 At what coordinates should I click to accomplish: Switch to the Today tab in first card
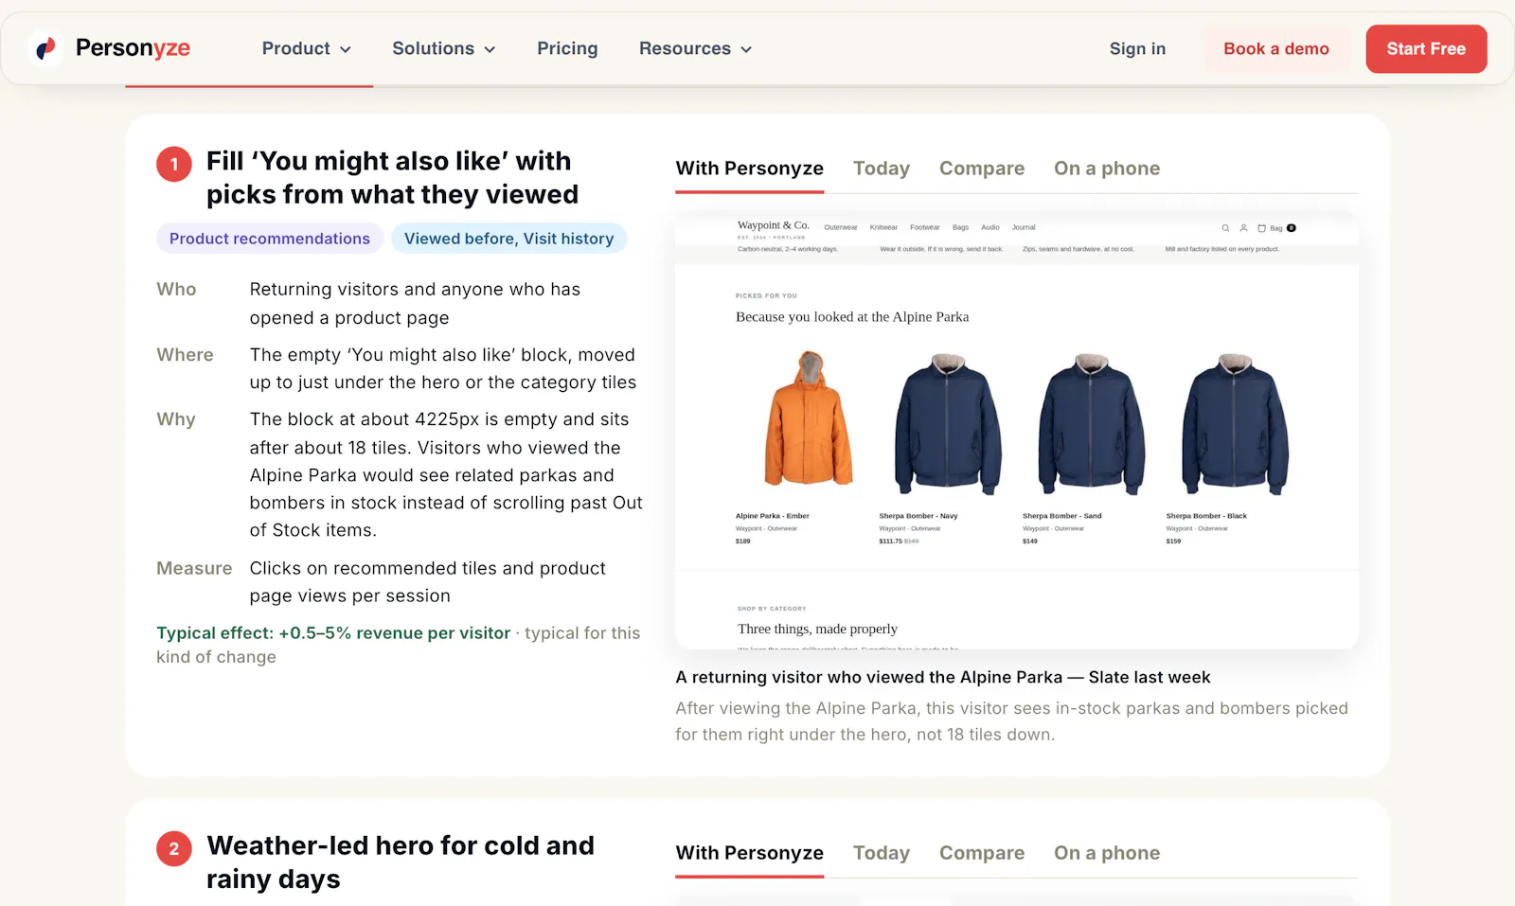click(x=882, y=169)
